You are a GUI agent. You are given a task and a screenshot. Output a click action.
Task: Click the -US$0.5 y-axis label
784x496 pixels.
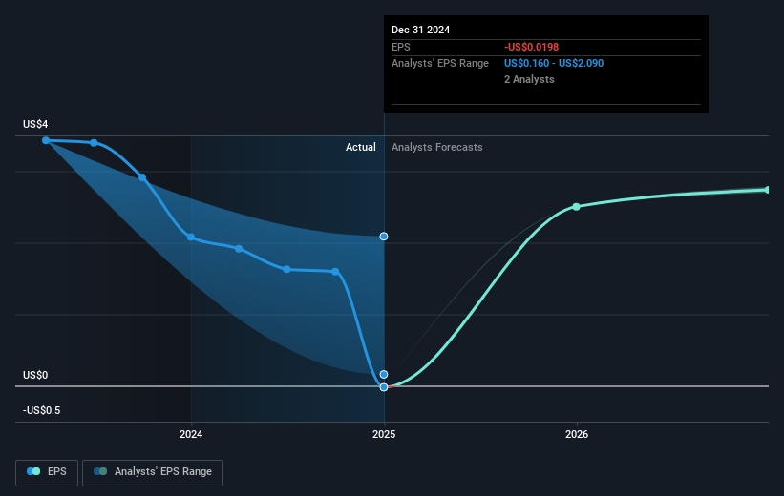click(41, 410)
